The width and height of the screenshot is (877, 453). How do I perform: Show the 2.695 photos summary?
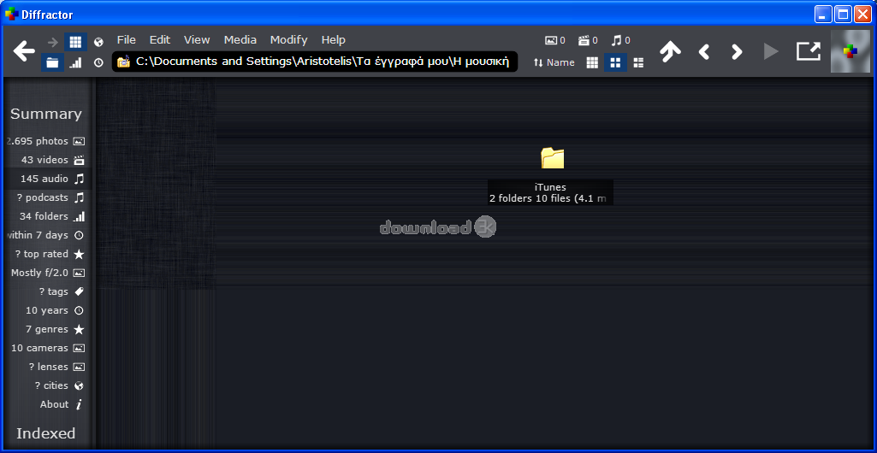[x=46, y=141]
